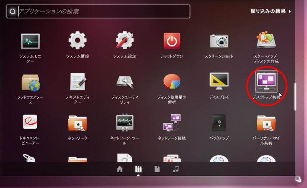307x188 pixels.
Task: Open Personal File Sharing (パーソナルファイル共有)
Action: (x=266, y=123)
